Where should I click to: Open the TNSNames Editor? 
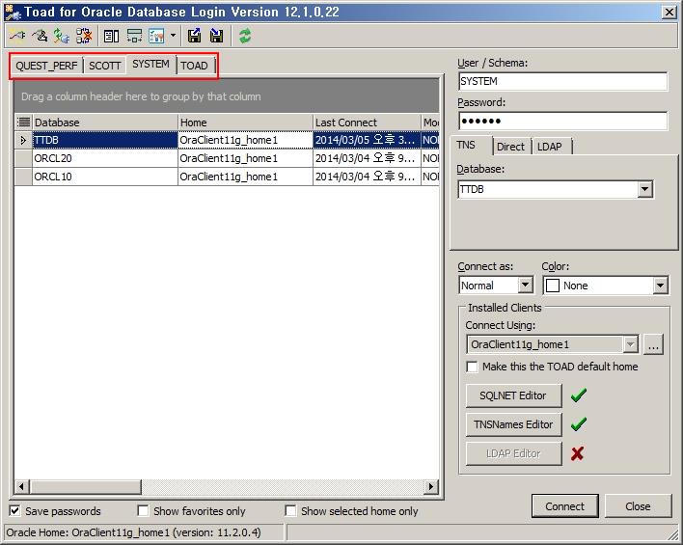(513, 424)
